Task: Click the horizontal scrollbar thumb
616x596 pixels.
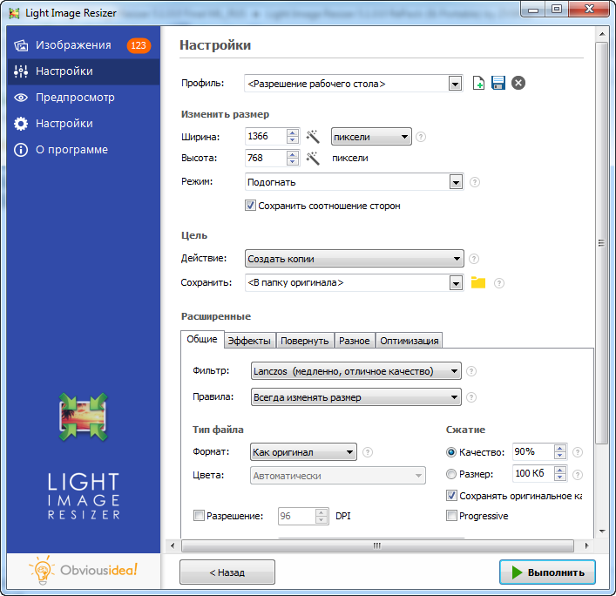Action: click(377, 545)
